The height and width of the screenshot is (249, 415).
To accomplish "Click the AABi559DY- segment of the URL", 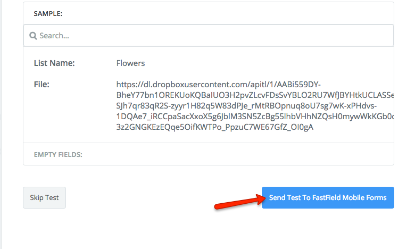I will click(300, 85).
